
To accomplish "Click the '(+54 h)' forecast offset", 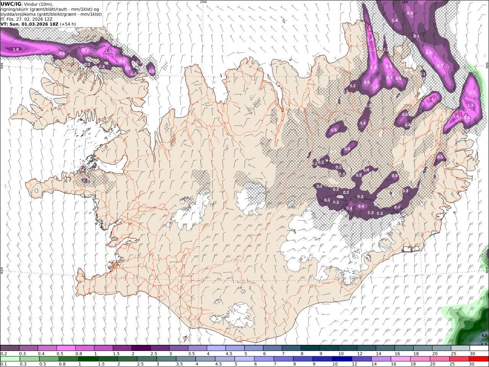I will click(x=68, y=24).
